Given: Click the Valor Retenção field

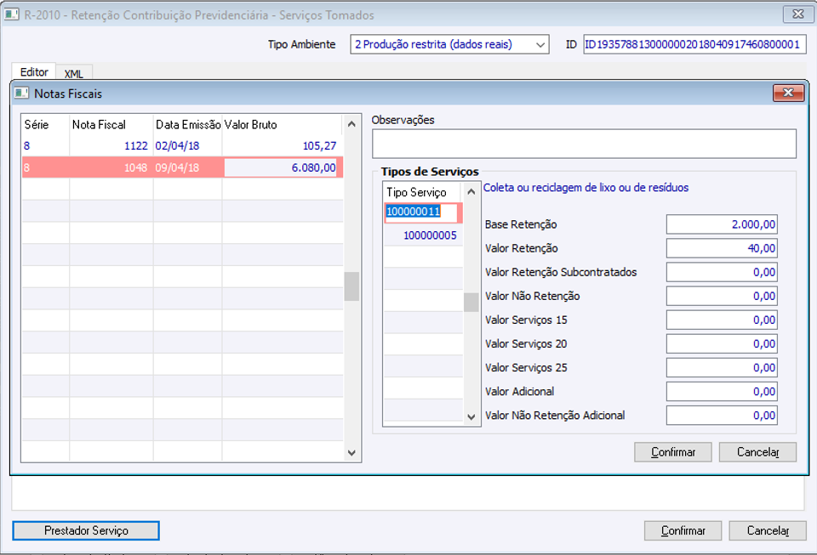Looking at the screenshot, I should pos(722,249).
